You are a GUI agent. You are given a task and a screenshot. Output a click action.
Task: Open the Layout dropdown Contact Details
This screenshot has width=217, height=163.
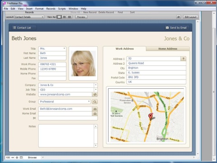point(29,17)
